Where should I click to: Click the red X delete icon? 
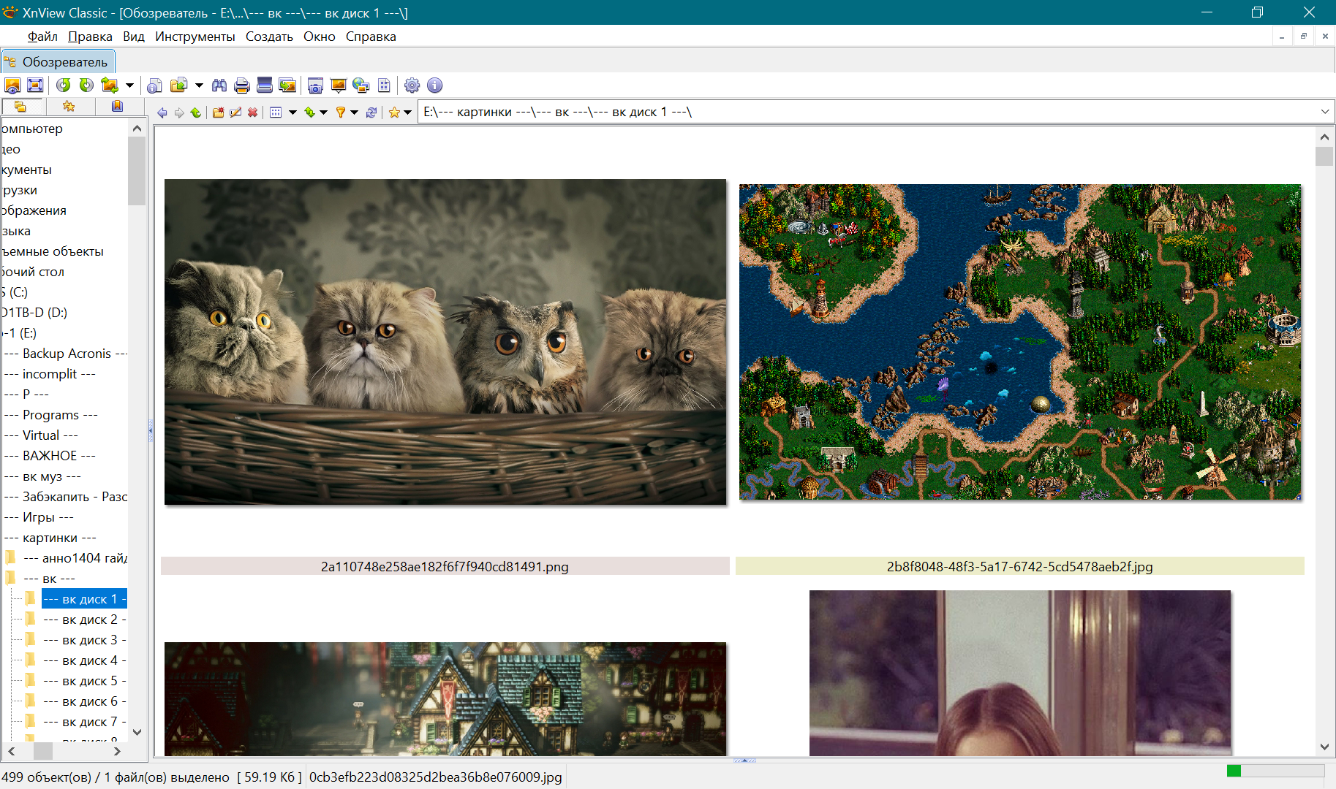252,113
